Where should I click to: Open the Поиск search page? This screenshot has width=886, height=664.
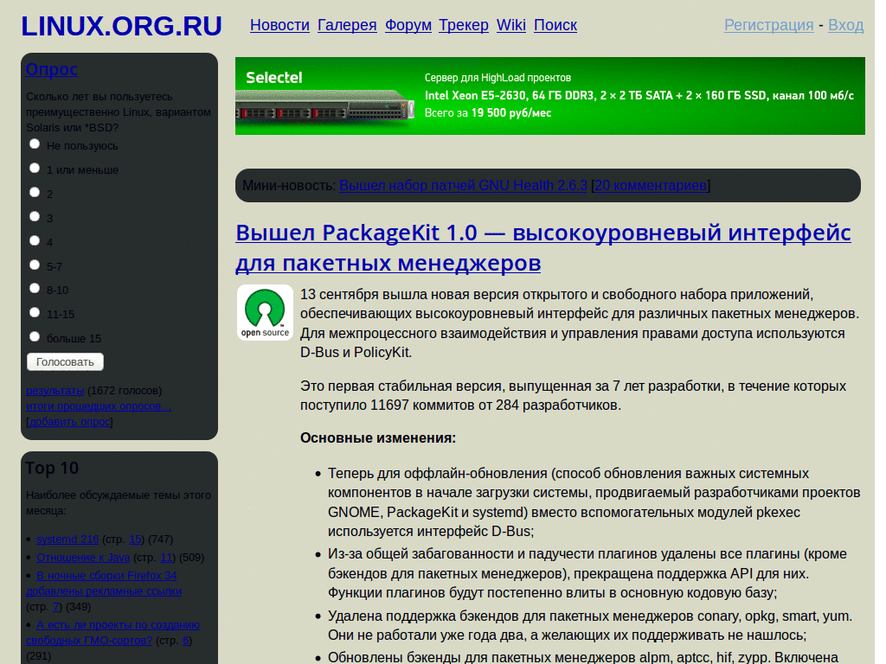pos(555,25)
